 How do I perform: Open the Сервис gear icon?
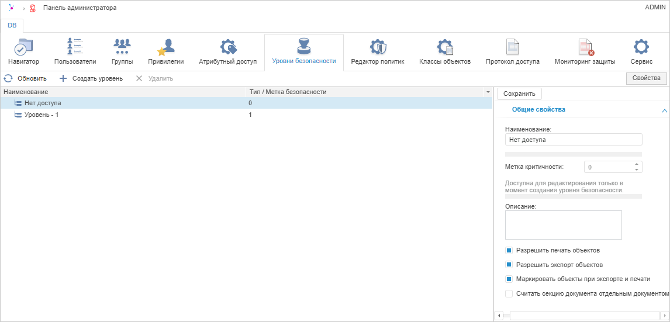click(641, 46)
